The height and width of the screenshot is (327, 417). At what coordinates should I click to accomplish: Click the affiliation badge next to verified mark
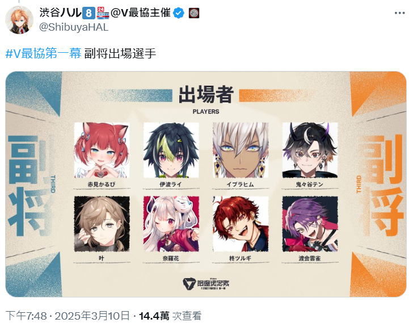click(194, 12)
